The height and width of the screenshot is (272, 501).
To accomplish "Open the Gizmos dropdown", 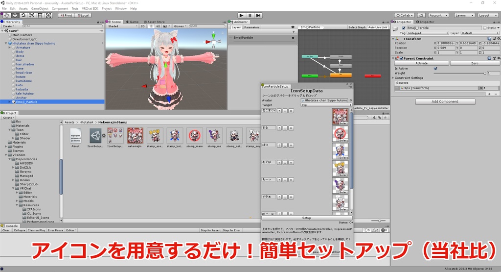I will click(x=180, y=26).
